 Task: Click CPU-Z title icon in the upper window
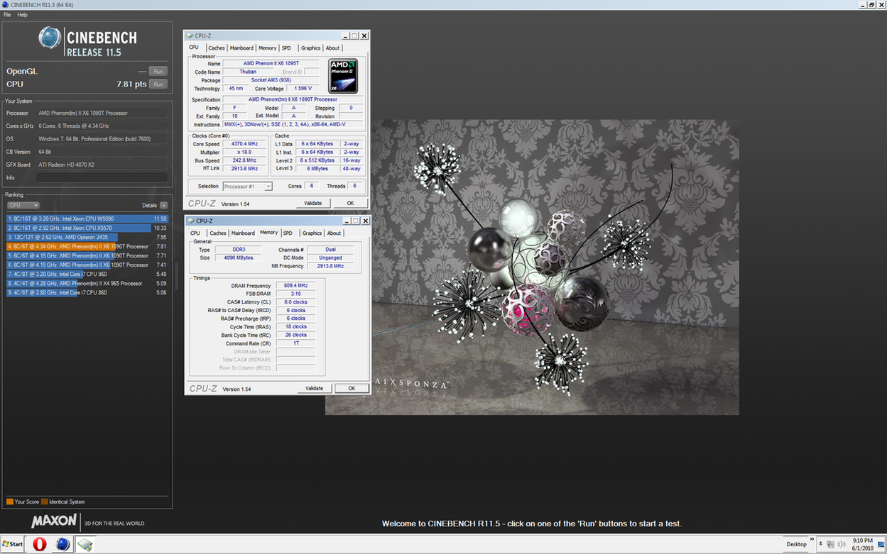[190, 35]
